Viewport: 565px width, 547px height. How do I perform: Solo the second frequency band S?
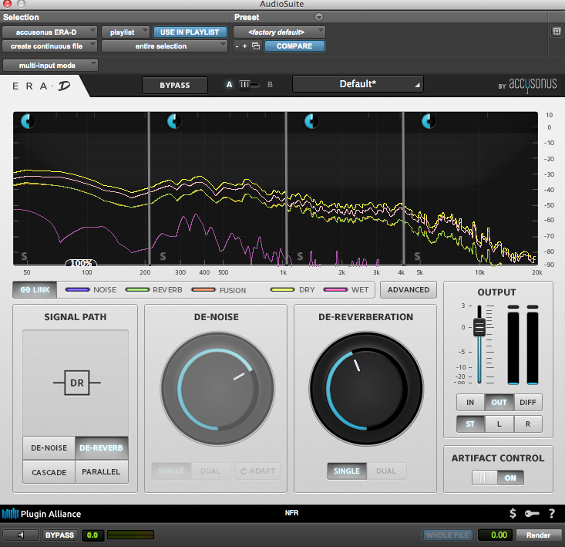coord(163,256)
